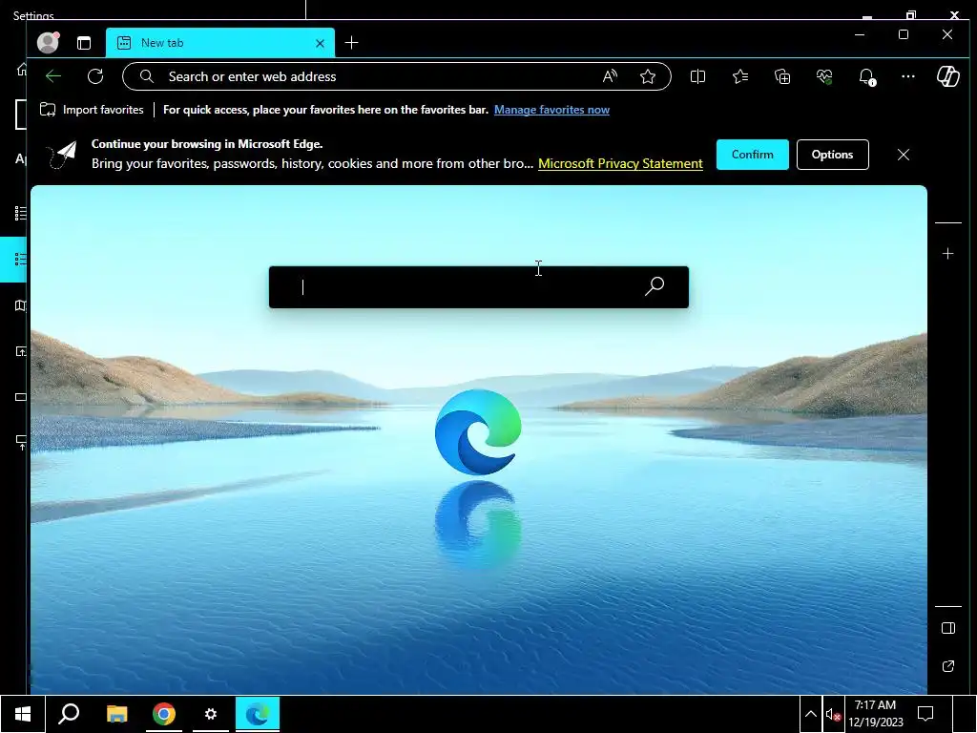Refresh the current page
The height and width of the screenshot is (733, 977).
point(95,76)
